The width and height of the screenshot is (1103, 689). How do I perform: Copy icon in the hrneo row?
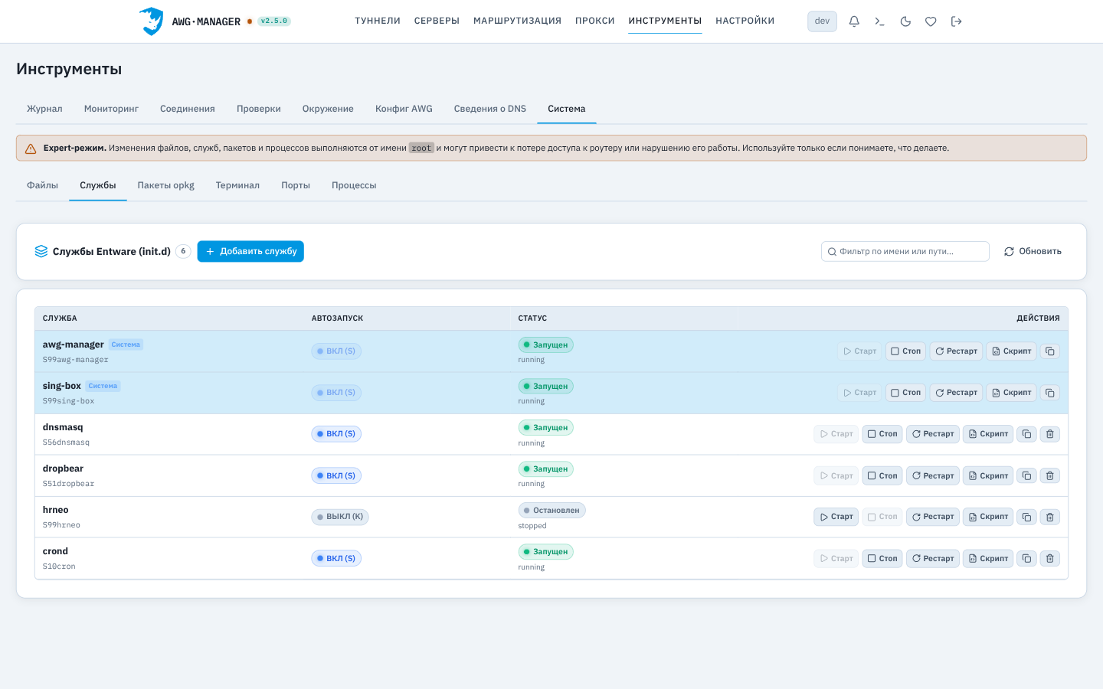[x=1026, y=517]
